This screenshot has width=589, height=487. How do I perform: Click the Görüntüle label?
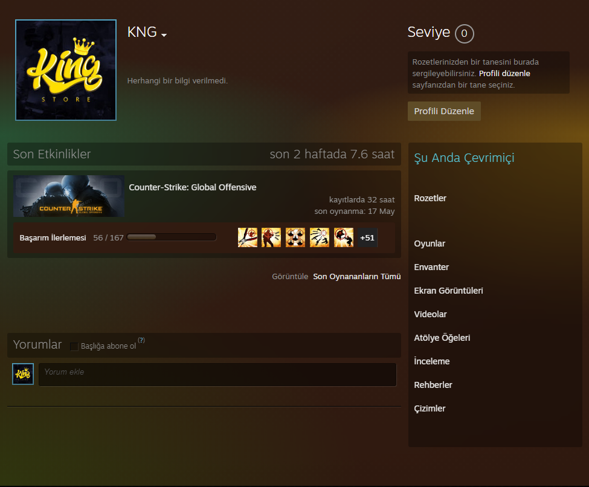point(290,277)
